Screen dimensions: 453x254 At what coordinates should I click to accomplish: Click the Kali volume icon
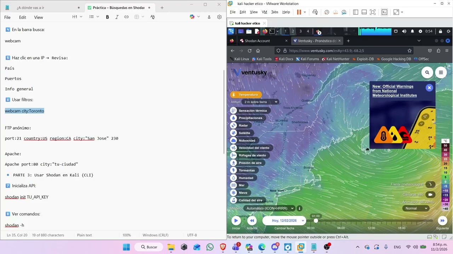[x=404, y=31]
